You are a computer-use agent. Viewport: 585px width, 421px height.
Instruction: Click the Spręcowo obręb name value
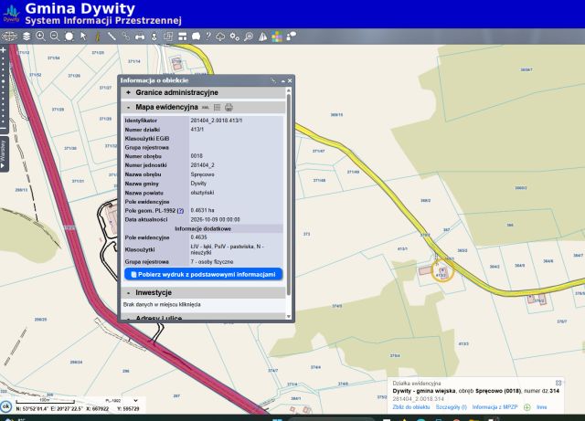[x=203, y=174]
